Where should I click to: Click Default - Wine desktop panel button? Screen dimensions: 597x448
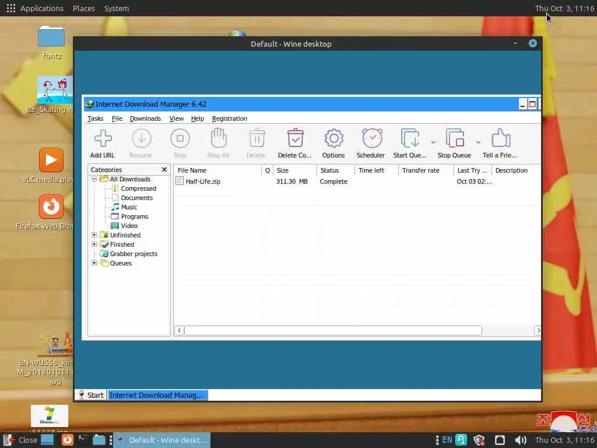point(163,440)
